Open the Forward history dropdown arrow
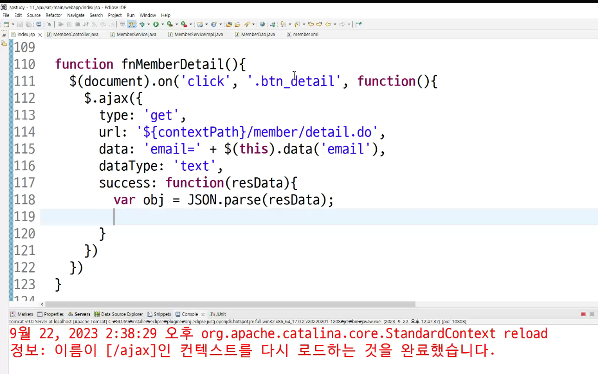Image resolution: width=598 pixels, height=374 pixels. [349, 24]
